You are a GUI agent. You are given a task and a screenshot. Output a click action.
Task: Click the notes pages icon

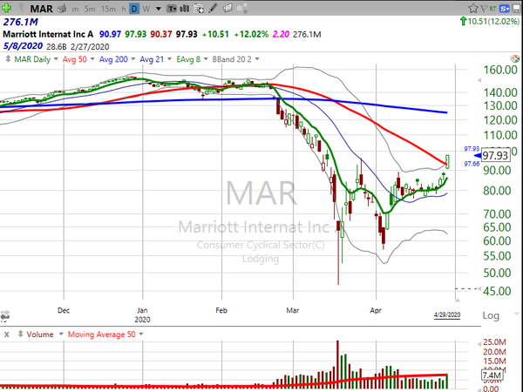coord(228,8)
